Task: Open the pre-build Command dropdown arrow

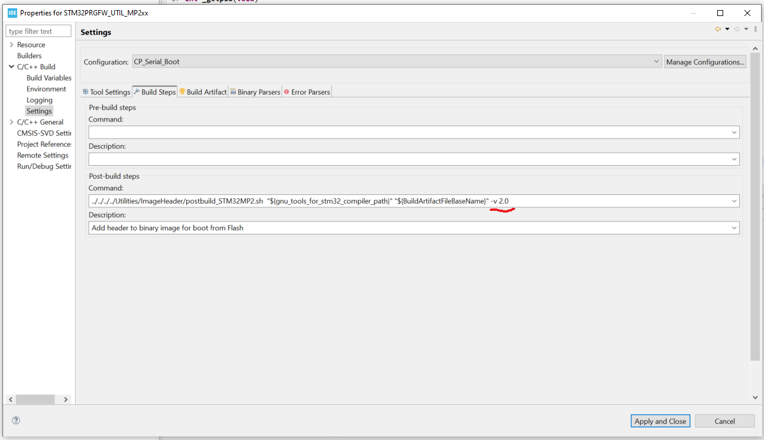Action: [734, 133]
